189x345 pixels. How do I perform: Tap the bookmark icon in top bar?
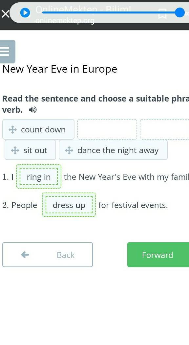pos(162,14)
